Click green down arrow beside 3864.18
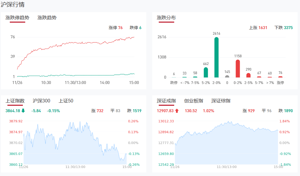 point(23,111)
